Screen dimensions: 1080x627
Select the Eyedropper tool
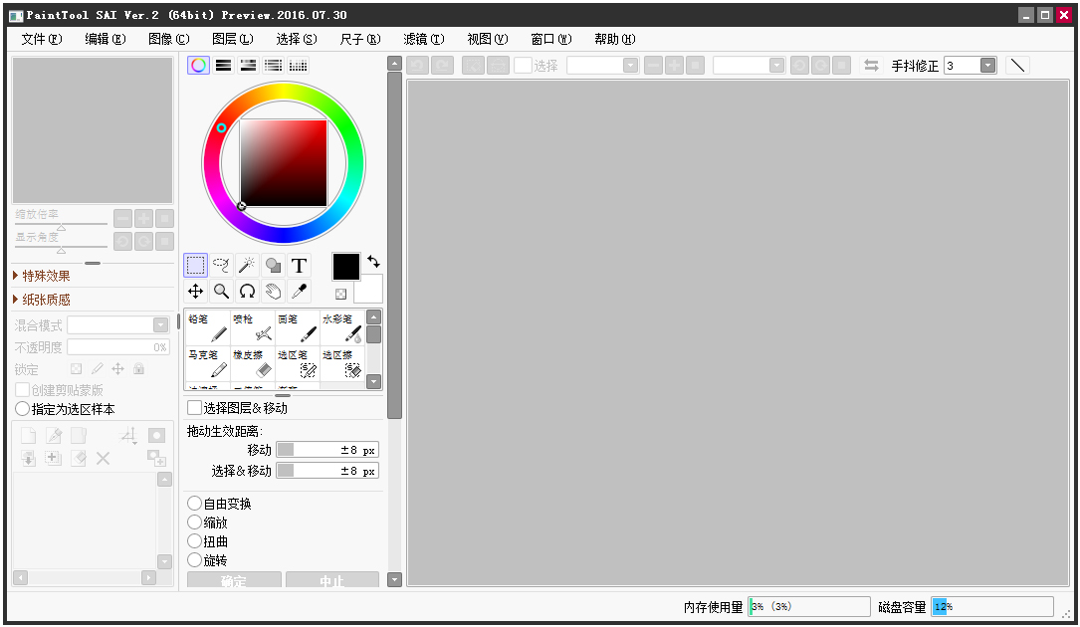click(x=299, y=291)
